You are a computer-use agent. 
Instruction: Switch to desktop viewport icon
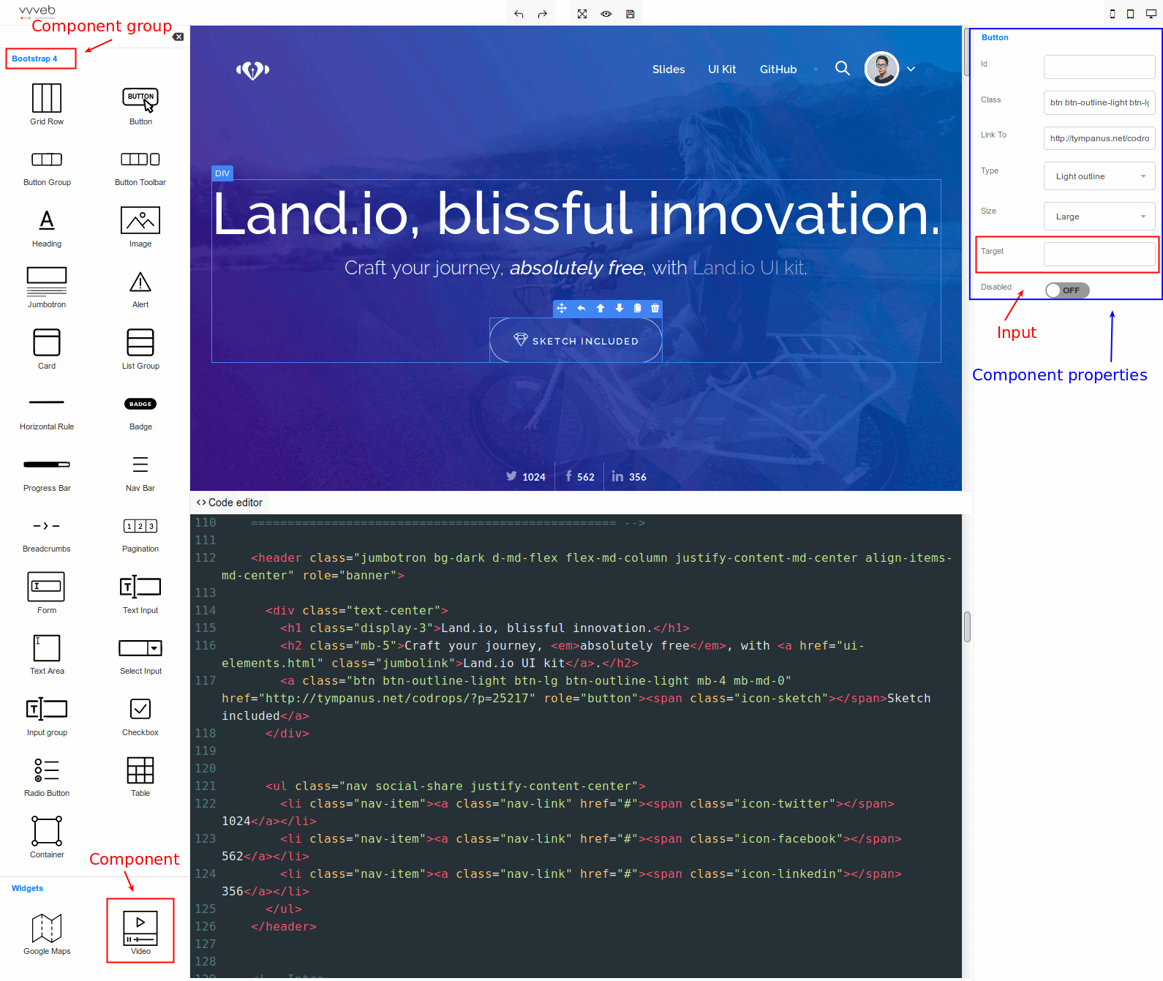[x=1151, y=14]
